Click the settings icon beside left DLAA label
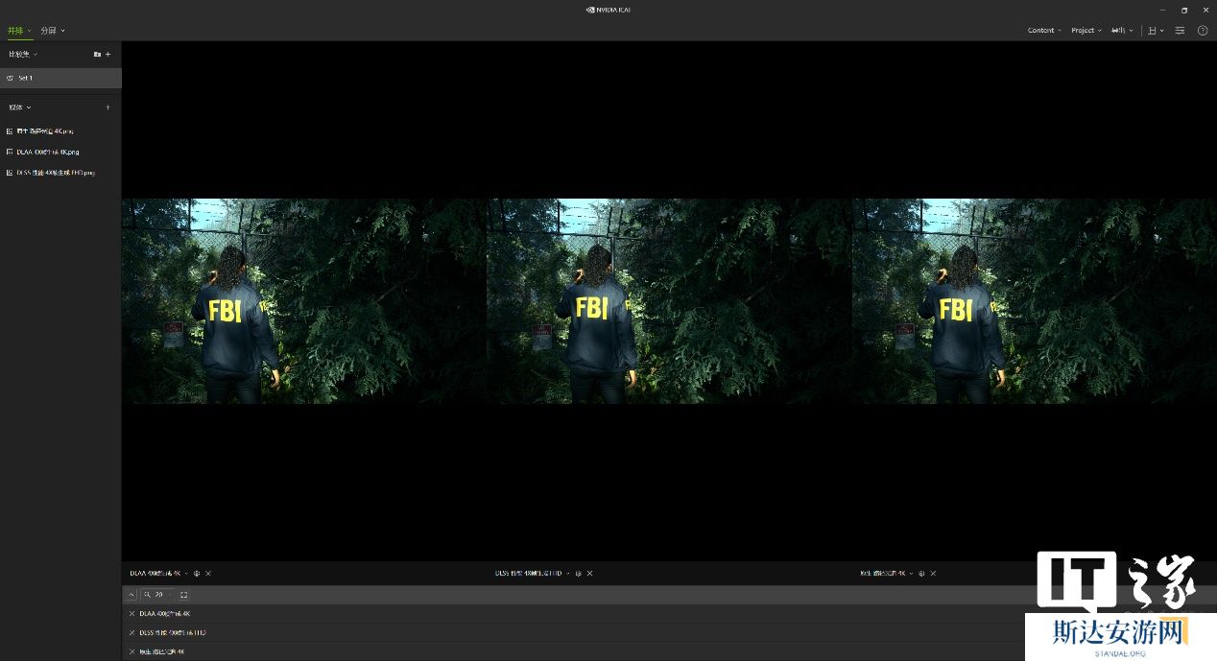 point(197,574)
